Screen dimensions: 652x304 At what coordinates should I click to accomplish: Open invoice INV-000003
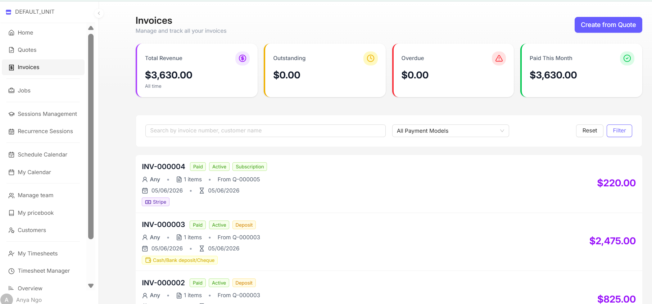point(163,224)
